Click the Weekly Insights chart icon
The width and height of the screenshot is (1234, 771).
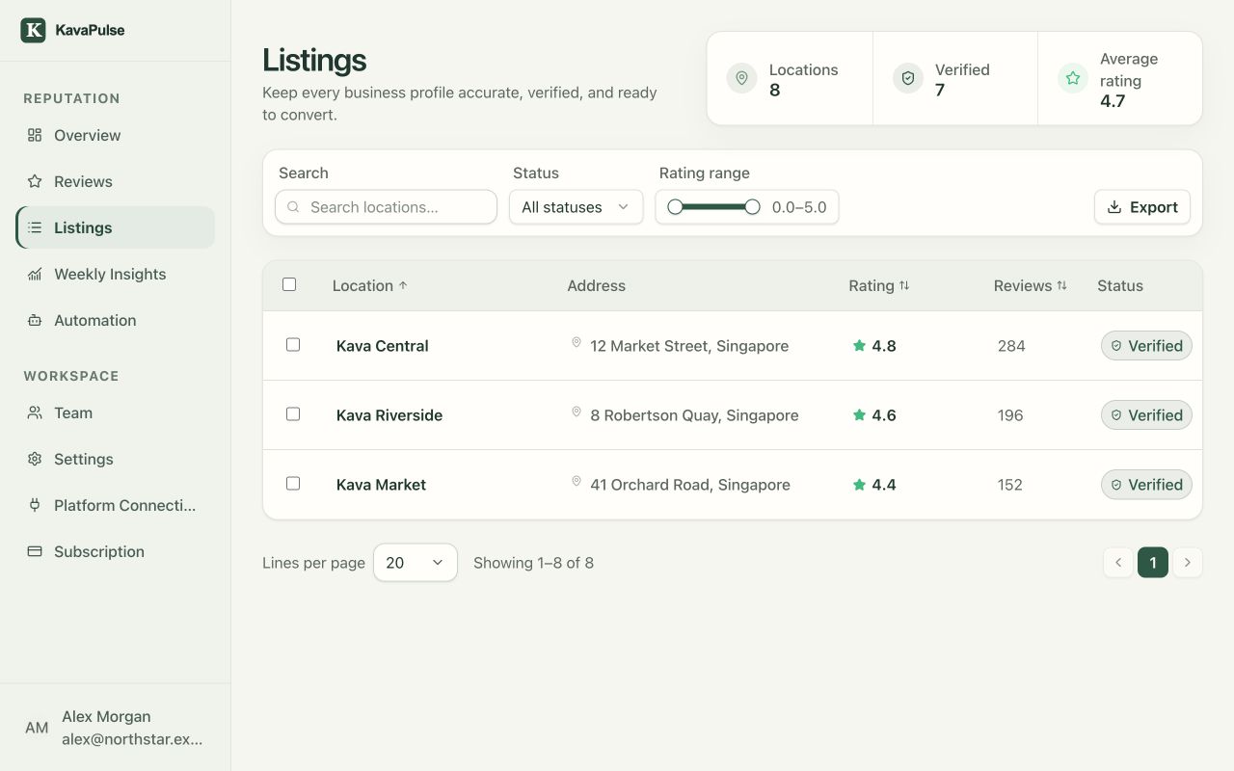pos(35,274)
